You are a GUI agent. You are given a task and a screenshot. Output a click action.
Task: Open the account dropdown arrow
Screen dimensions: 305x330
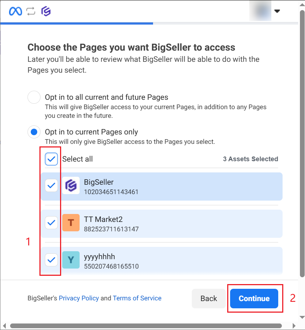(277, 11)
